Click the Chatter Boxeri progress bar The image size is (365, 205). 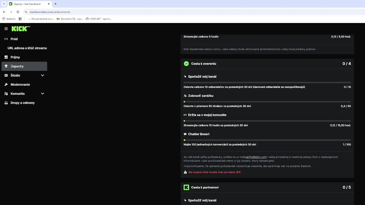click(267, 140)
